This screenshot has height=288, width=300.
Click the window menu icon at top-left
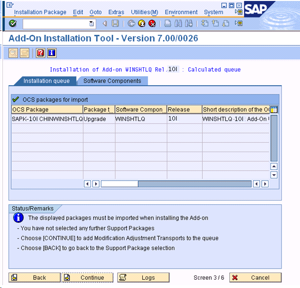click(10, 5)
